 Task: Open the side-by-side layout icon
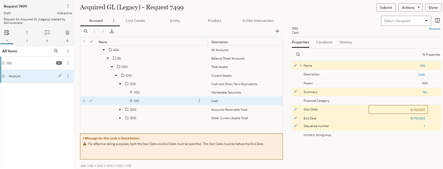[x=437, y=20]
